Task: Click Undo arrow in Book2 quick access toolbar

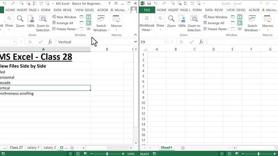Action: 156,3
